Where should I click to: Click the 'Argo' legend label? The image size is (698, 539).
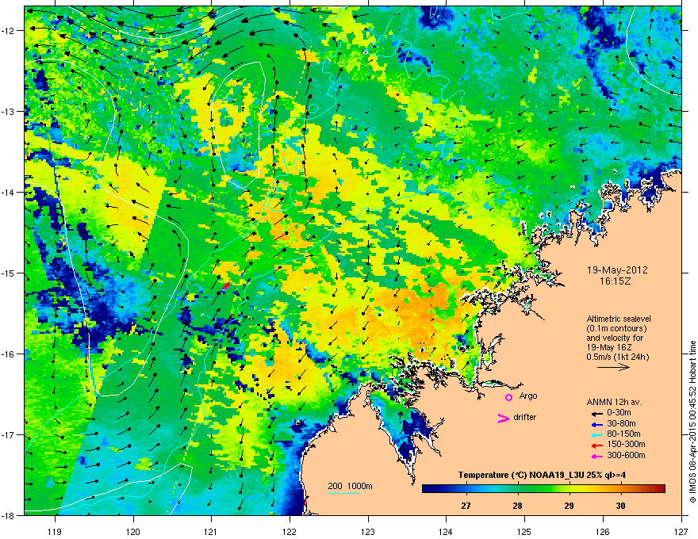click(528, 396)
